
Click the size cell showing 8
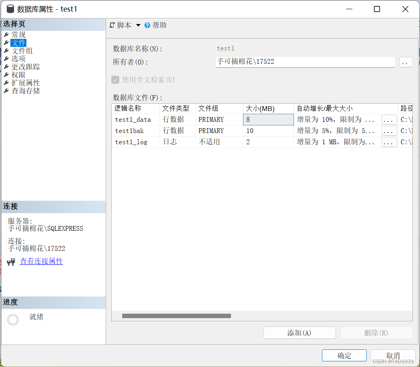click(x=268, y=119)
